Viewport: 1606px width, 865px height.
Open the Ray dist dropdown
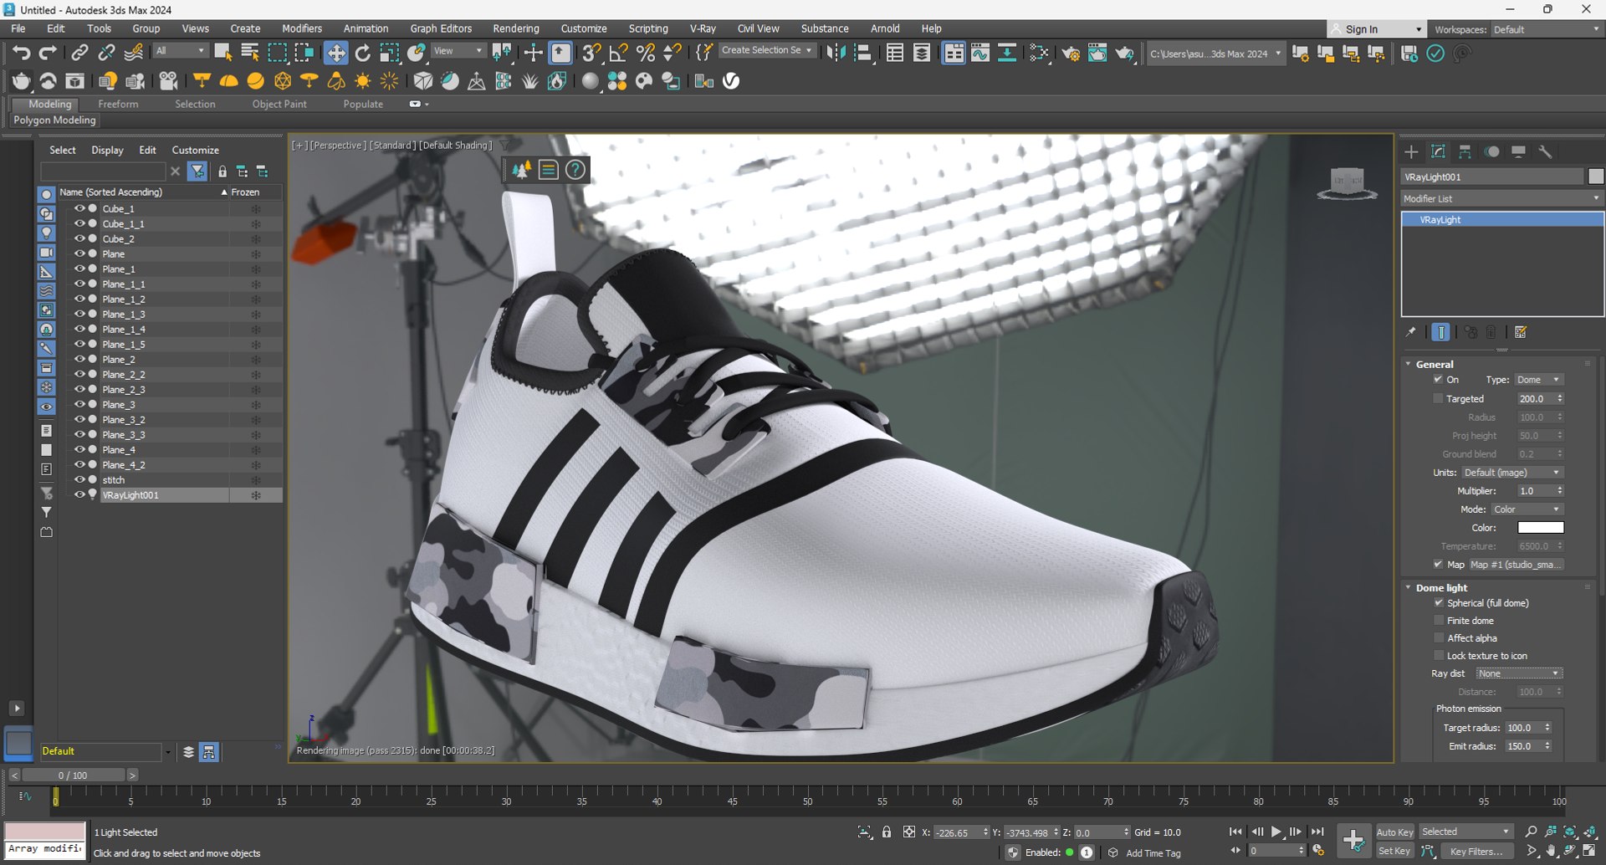tap(1519, 673)
